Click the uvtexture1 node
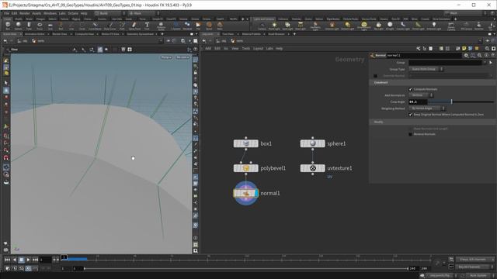Viewport: 497px width, 279px height. tap(312, 168)
